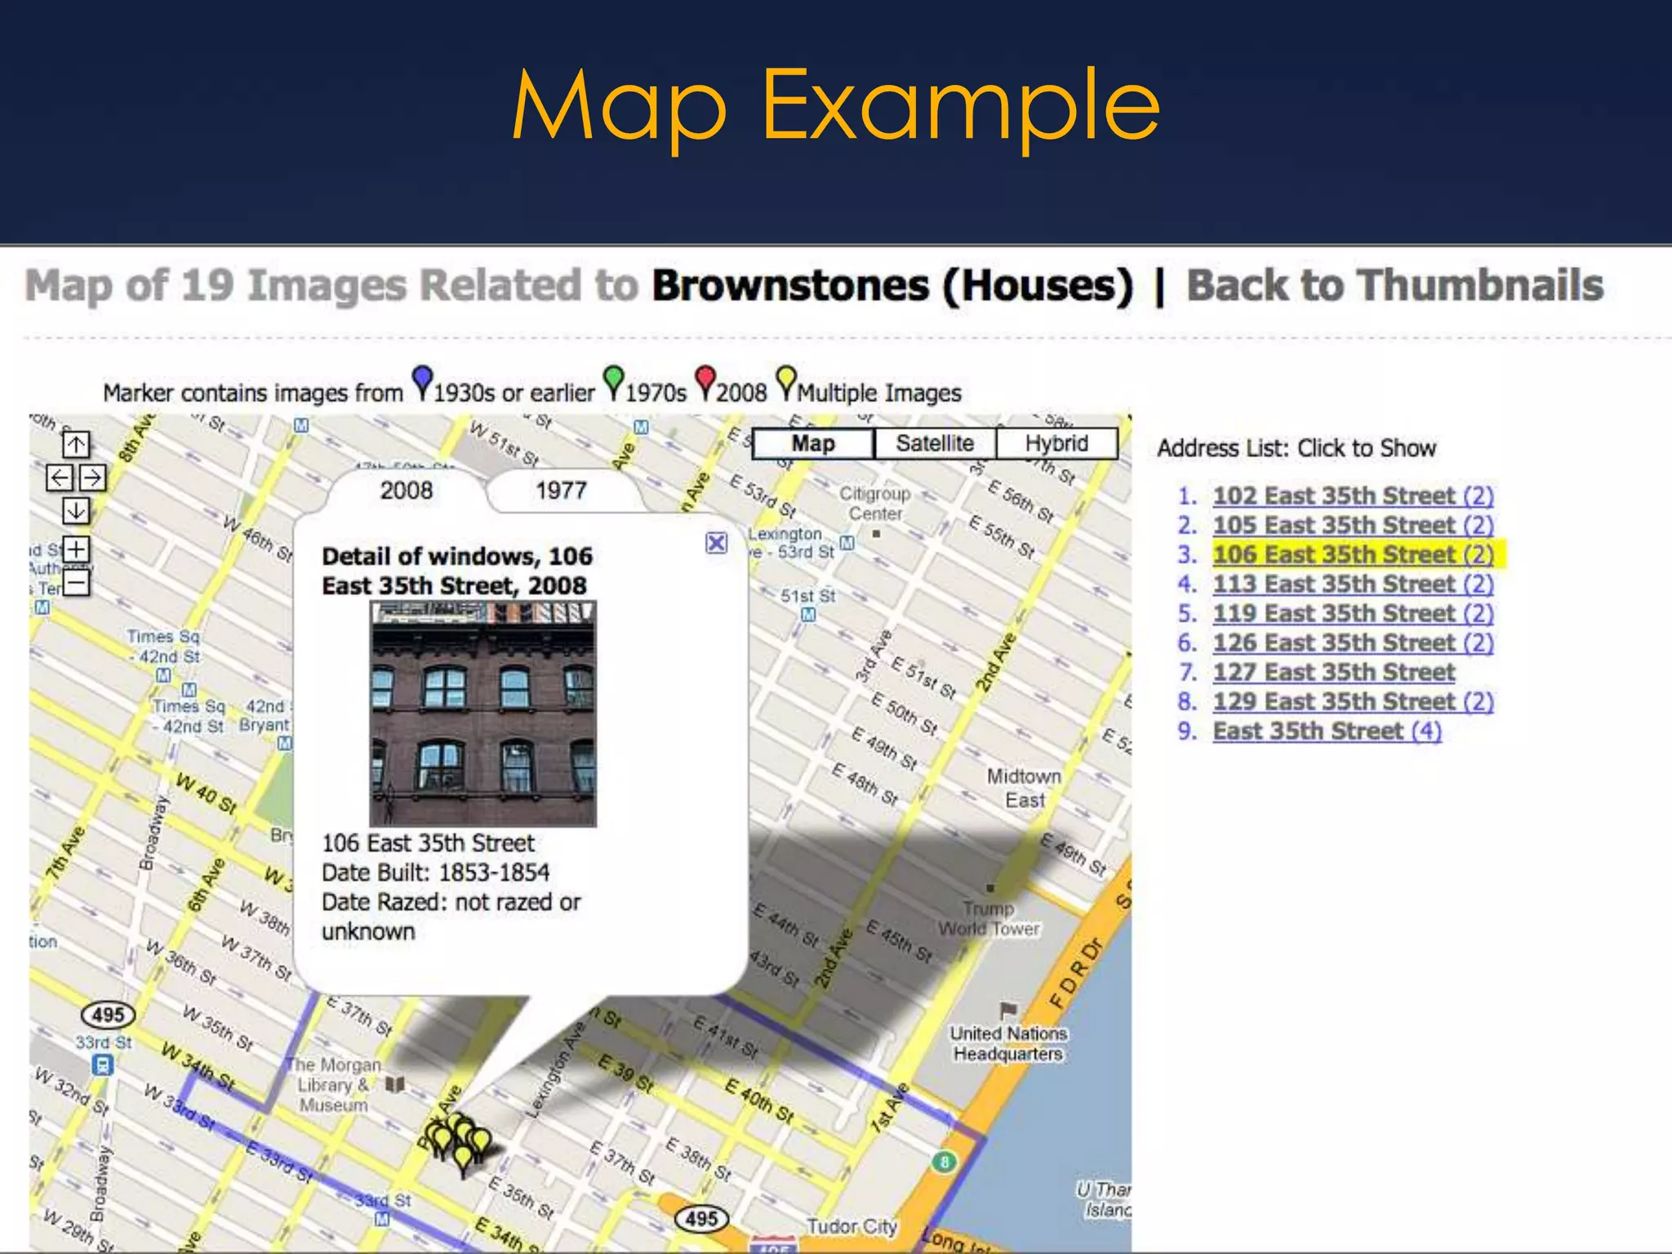Click the green 1970s legend marker
Image resolution: width=1672 pixels, height=1254 pixels.
pos(613,382)
